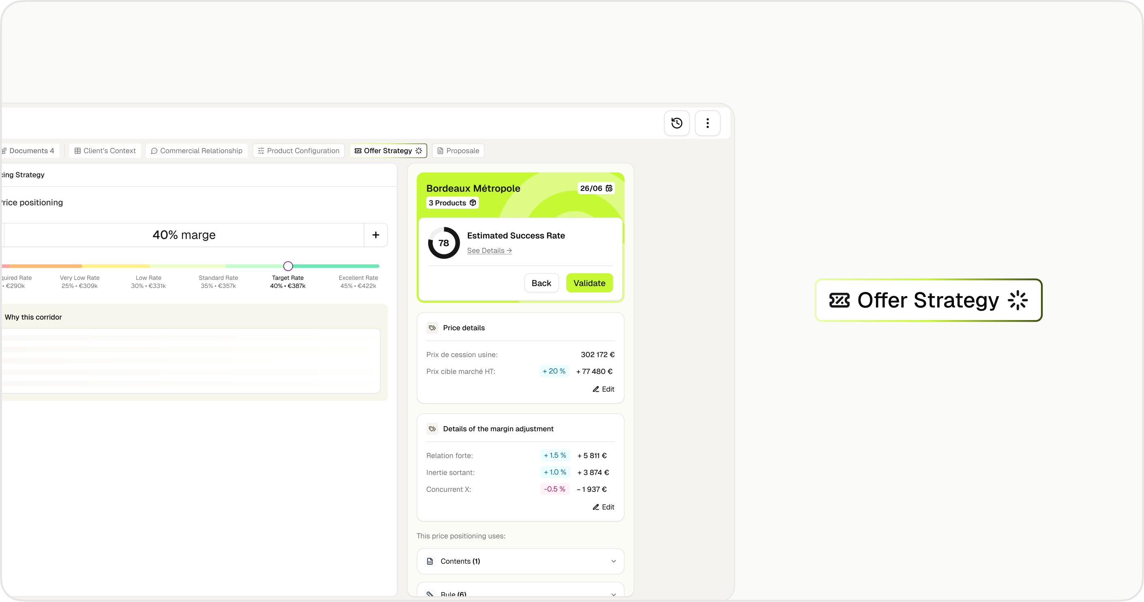Click the Bordeaux Métropole title
This screenshot has width=1144, height=602.
click(x=473, y=188)
